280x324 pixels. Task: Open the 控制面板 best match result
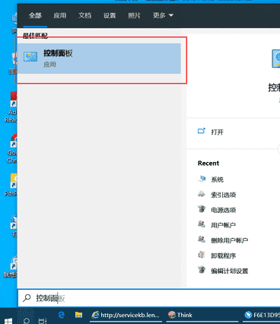(x=99, y=59)
